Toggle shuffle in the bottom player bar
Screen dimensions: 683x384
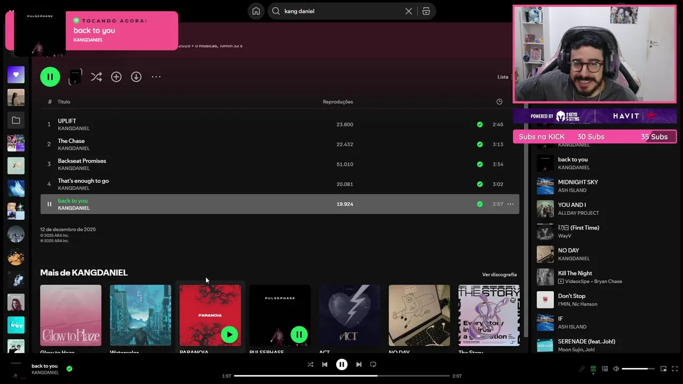pyautogui.click(x=311, y=364)
